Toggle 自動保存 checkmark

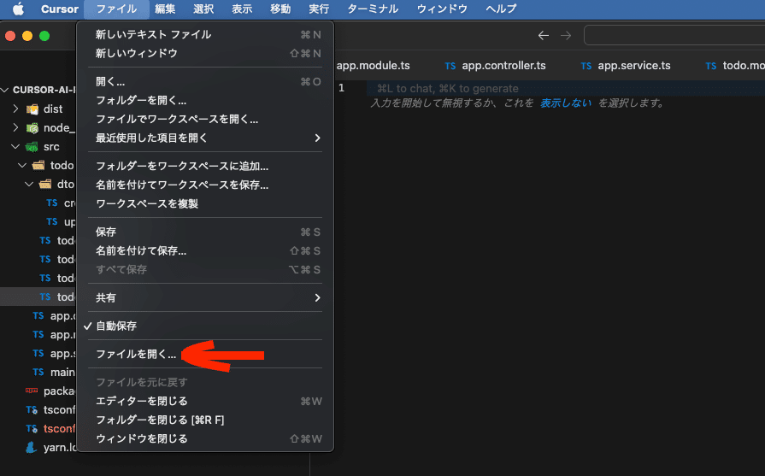tap(205, 326)
